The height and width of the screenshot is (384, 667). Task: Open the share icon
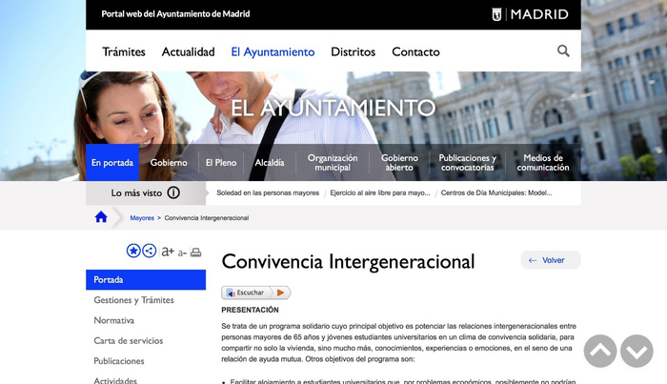[149, 251]
